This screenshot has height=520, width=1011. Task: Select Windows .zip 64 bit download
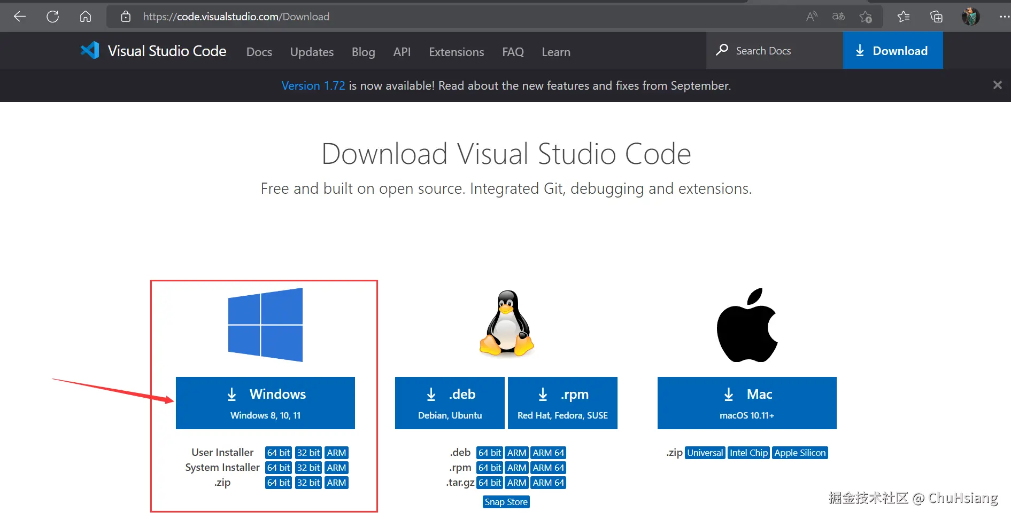click(x=279, y=483)
